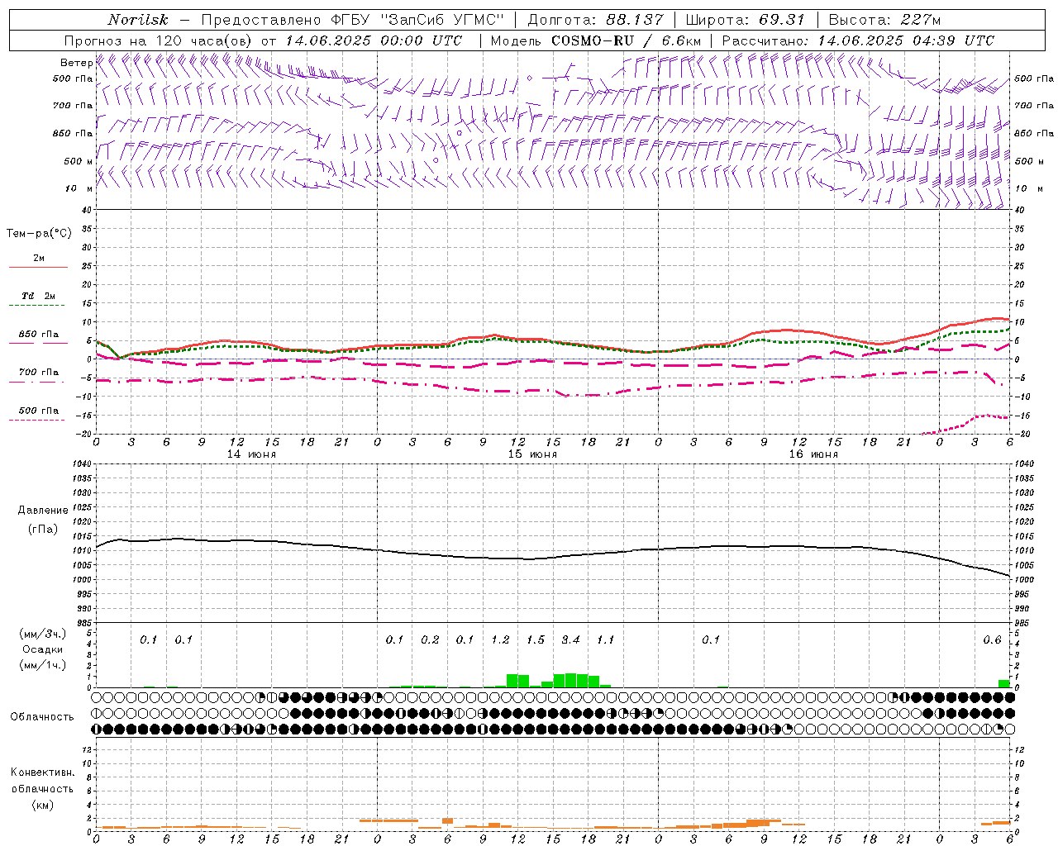The image size is (1058, 846).
Task: Click the Долгота: 88.137 value
Action: [x=595, y=20]
